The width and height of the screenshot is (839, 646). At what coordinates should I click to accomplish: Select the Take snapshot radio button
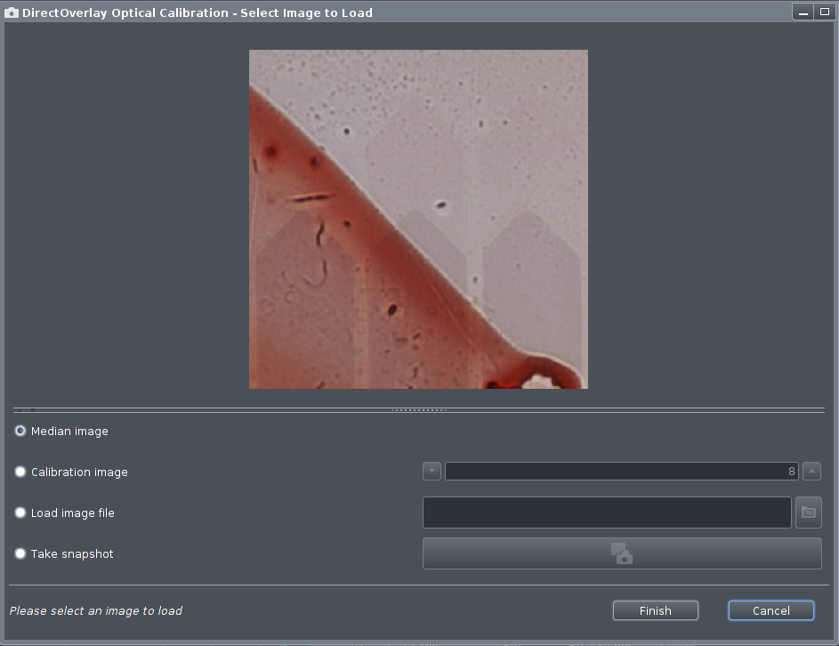[x=20, y=553]
